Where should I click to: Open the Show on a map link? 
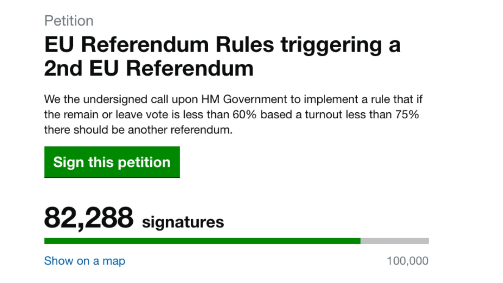pyautogui.click(x=85, y=261)
